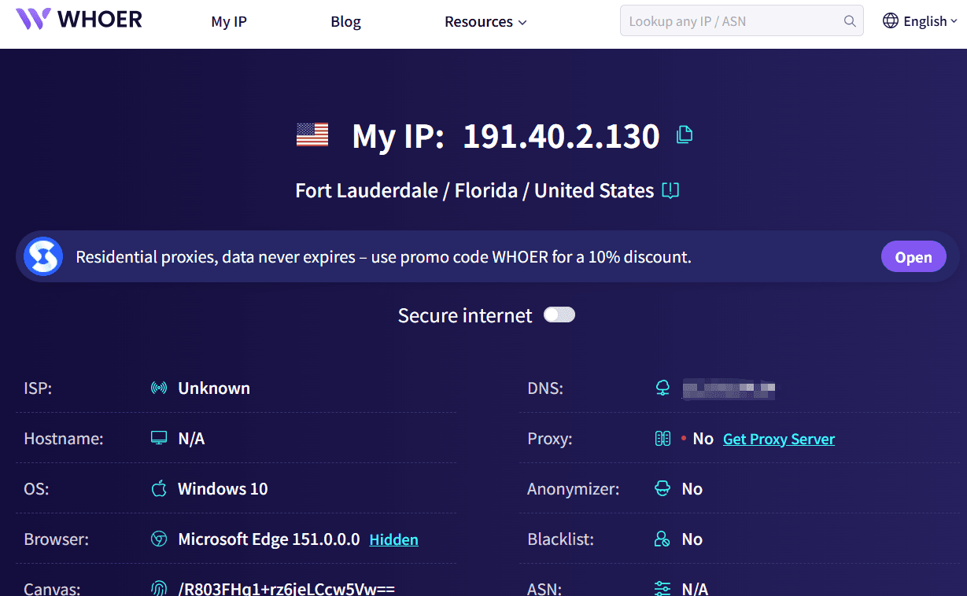Click the Windows 10 OS value
This screenshot has height=596, width=967.
[x=223, y=488]
